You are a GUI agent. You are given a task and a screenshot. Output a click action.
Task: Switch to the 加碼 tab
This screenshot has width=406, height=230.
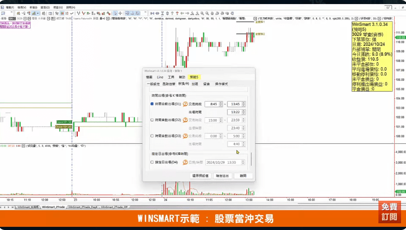(195, 84)
